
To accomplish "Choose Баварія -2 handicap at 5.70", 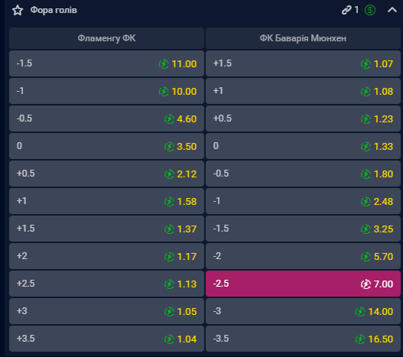I will (x=303, y=256).
